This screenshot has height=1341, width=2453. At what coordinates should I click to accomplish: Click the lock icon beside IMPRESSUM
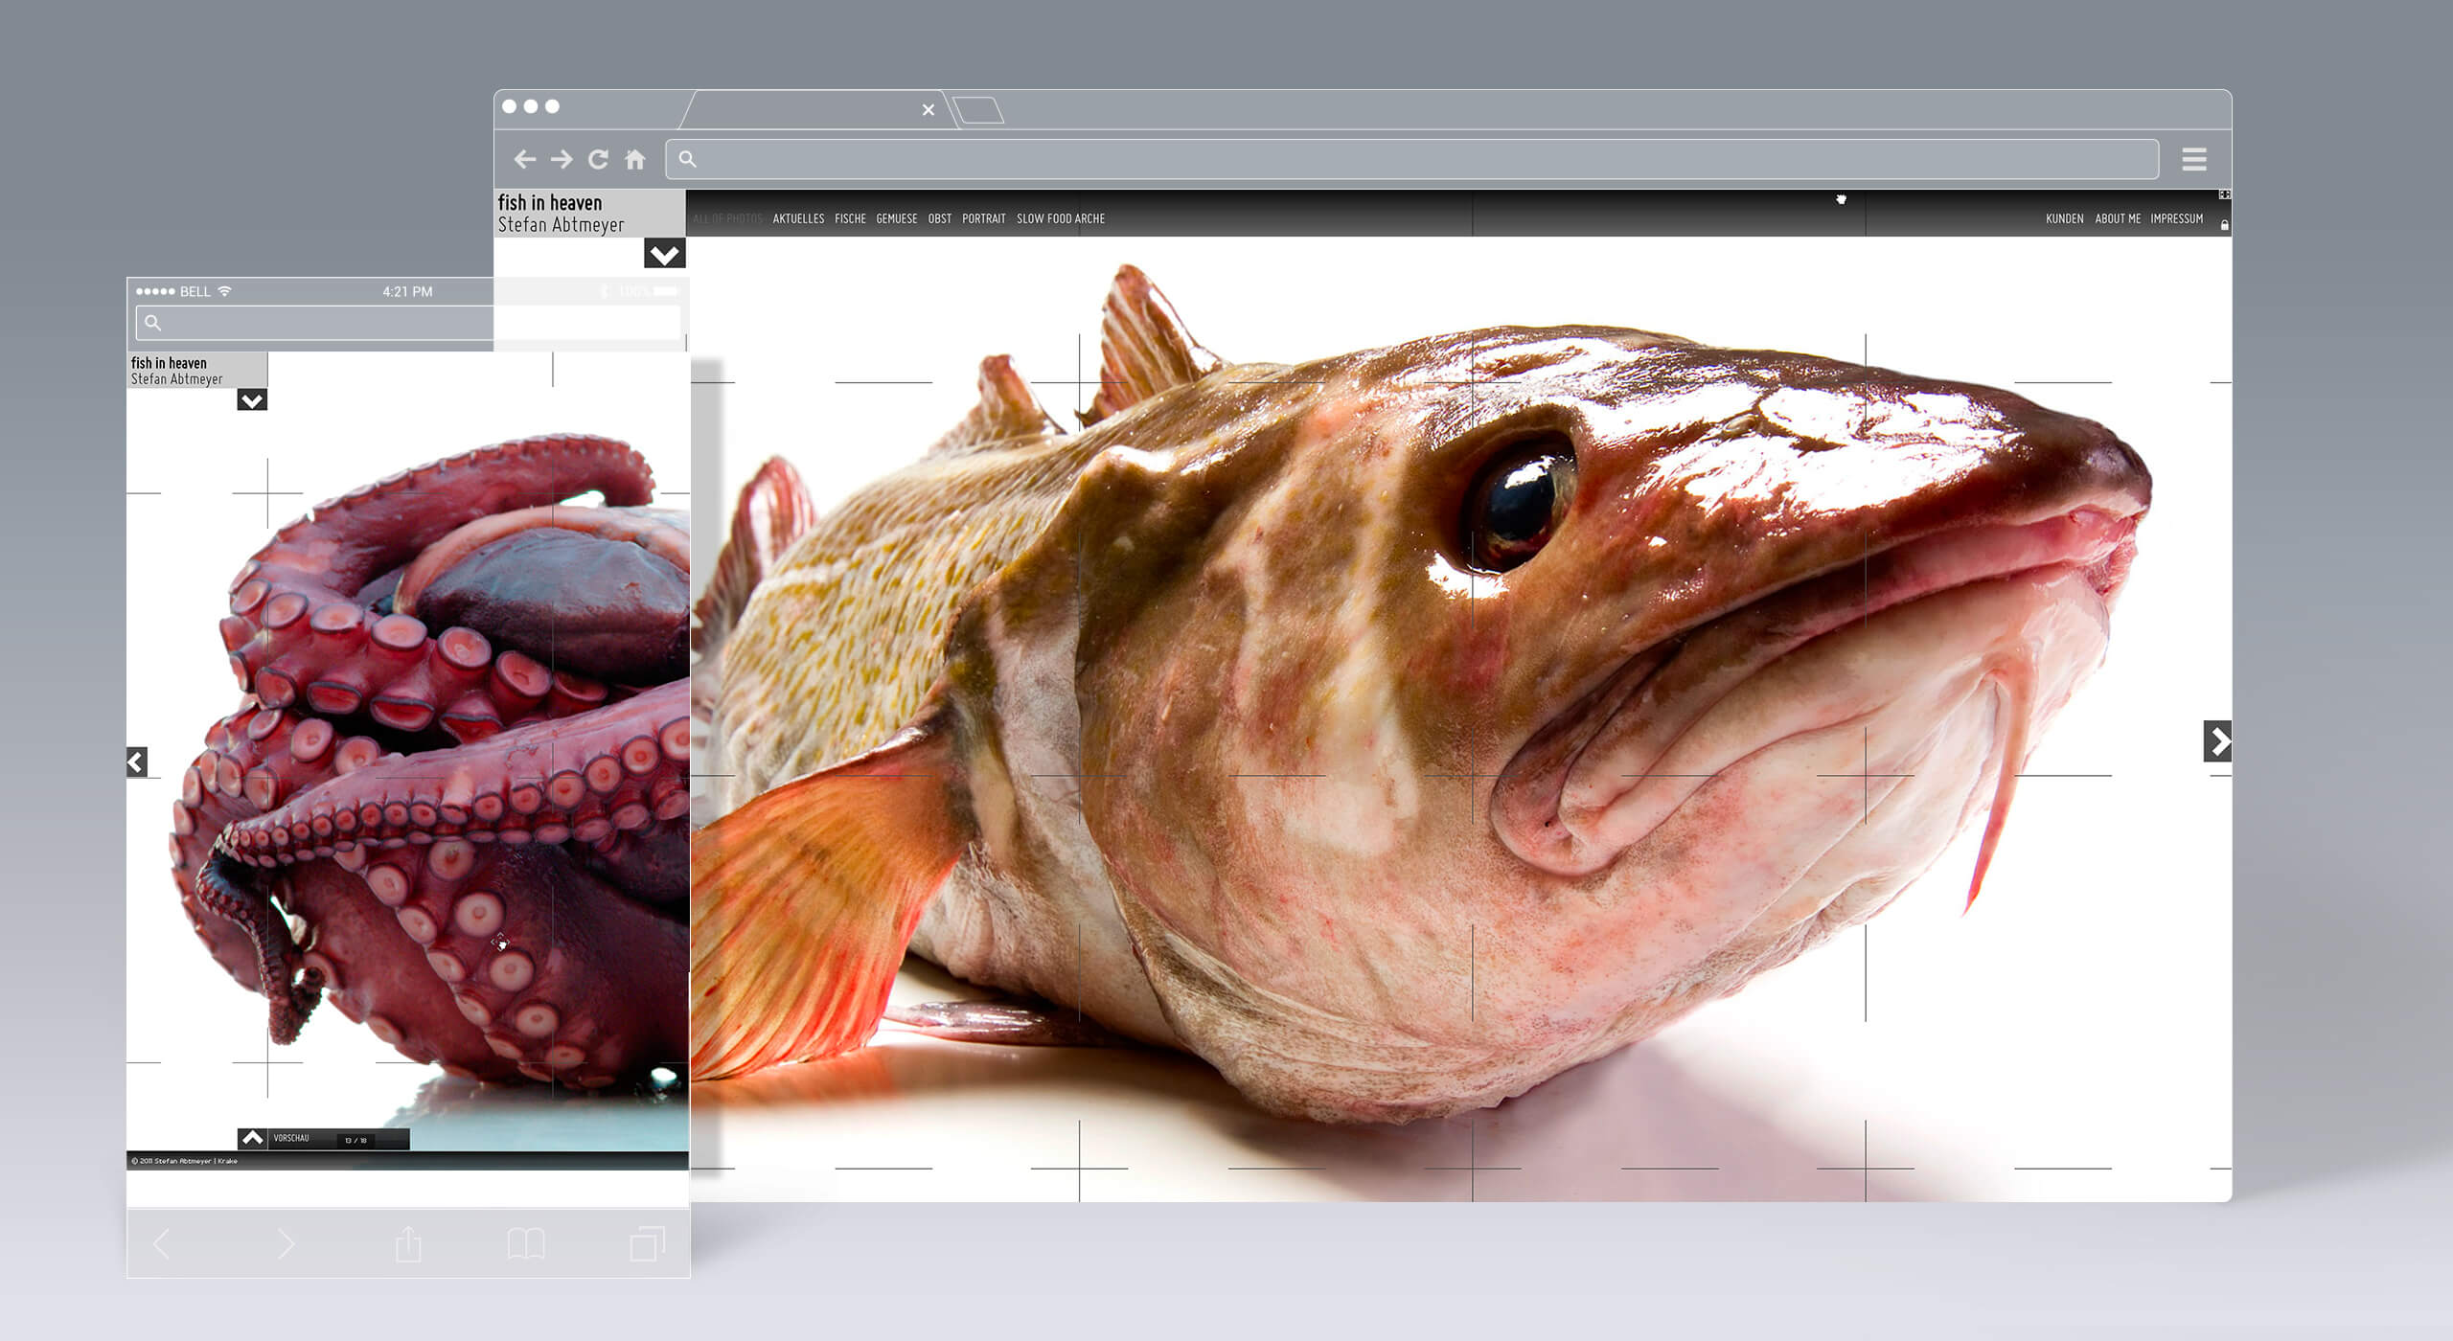(2224, 225)
